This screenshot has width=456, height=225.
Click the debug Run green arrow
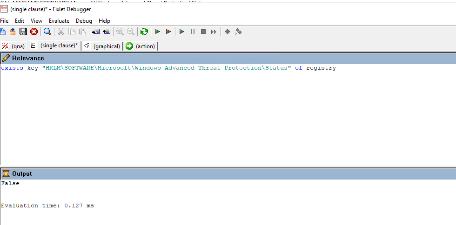(182, 32)
